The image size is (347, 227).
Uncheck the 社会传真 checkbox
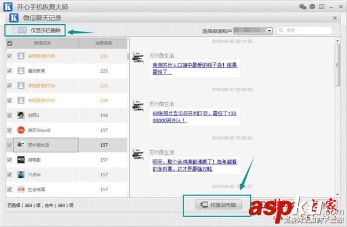pyautogui.click(x=9, y=189)
